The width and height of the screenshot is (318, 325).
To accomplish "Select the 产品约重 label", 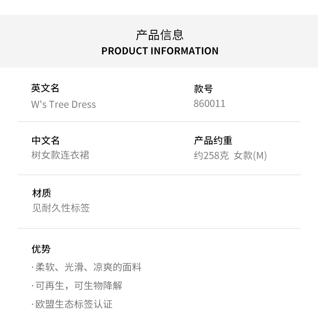I will [213, 140].
